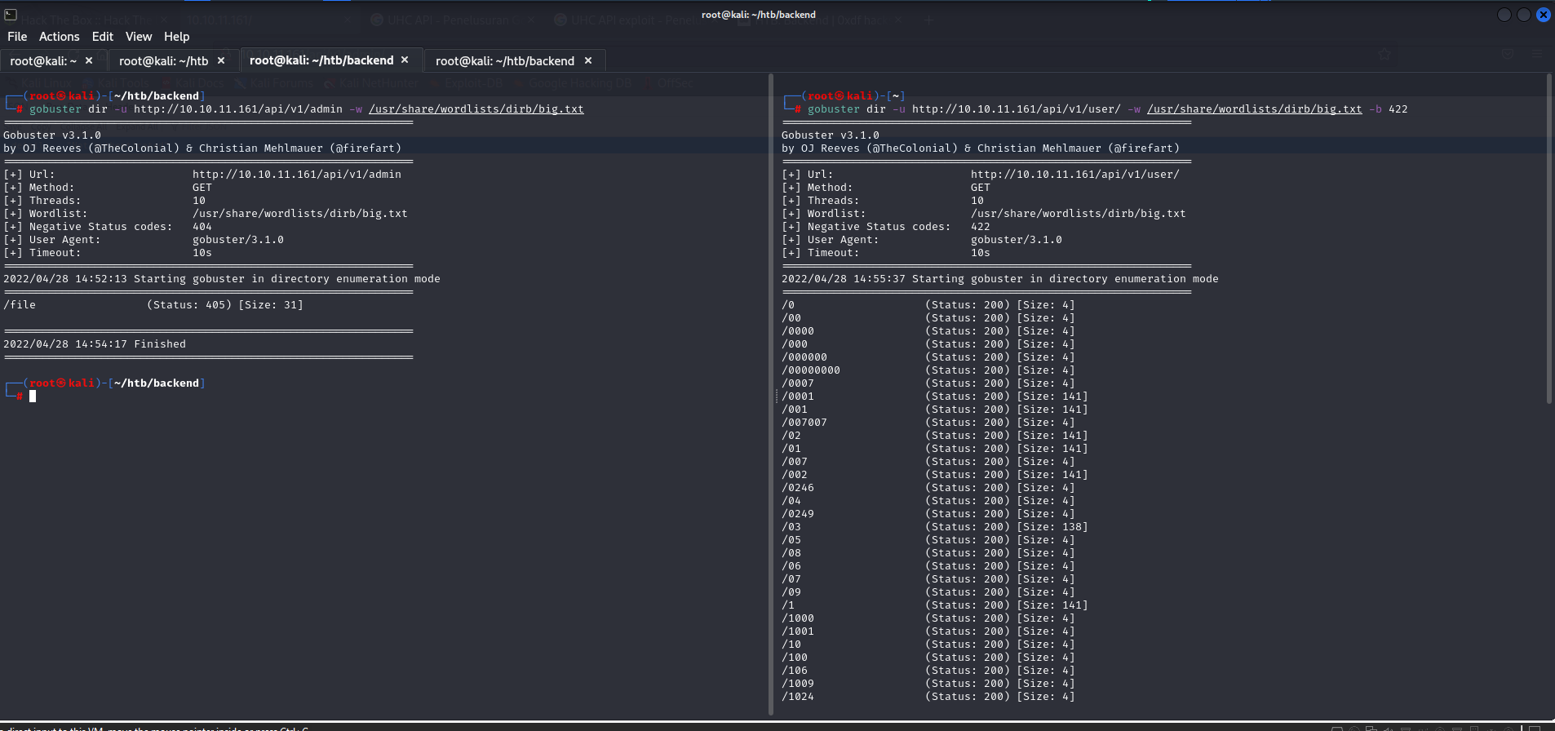This screenshot has height=731, width=1555.
Task: Click the '/1009' result row
Action: [x=928, y=684]
